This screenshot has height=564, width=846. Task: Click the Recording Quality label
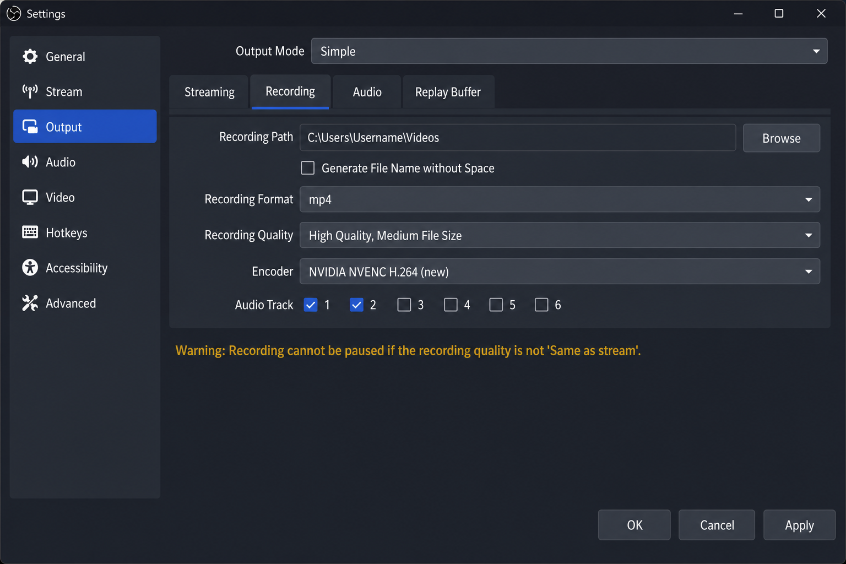tap(249, 235)
